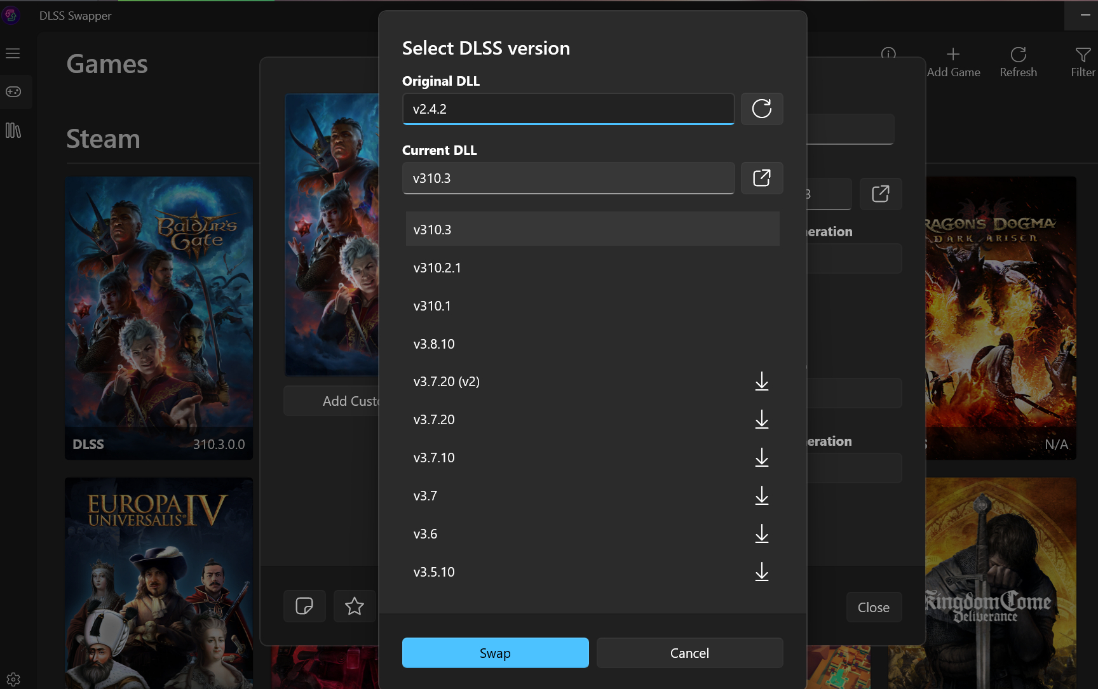
Task: Open the Filter funnel icon
Action: click(1083, 55)
